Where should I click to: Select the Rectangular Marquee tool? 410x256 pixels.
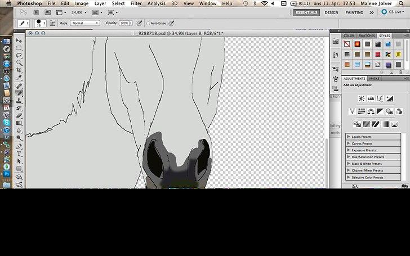[19, 48]
